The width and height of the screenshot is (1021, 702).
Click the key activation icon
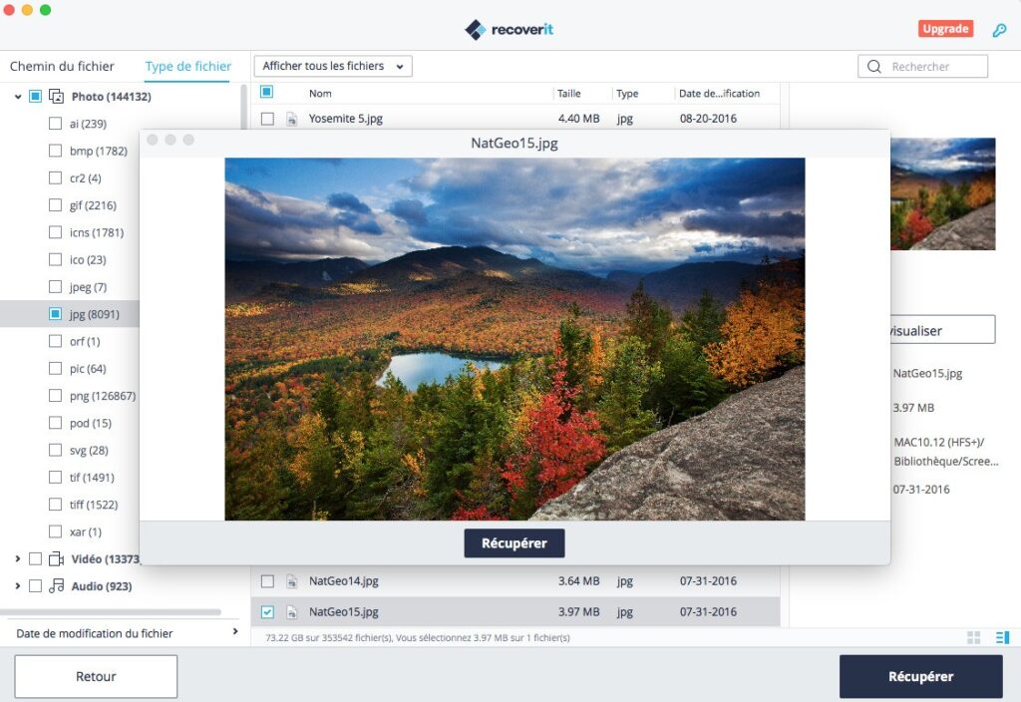point(999,30)
